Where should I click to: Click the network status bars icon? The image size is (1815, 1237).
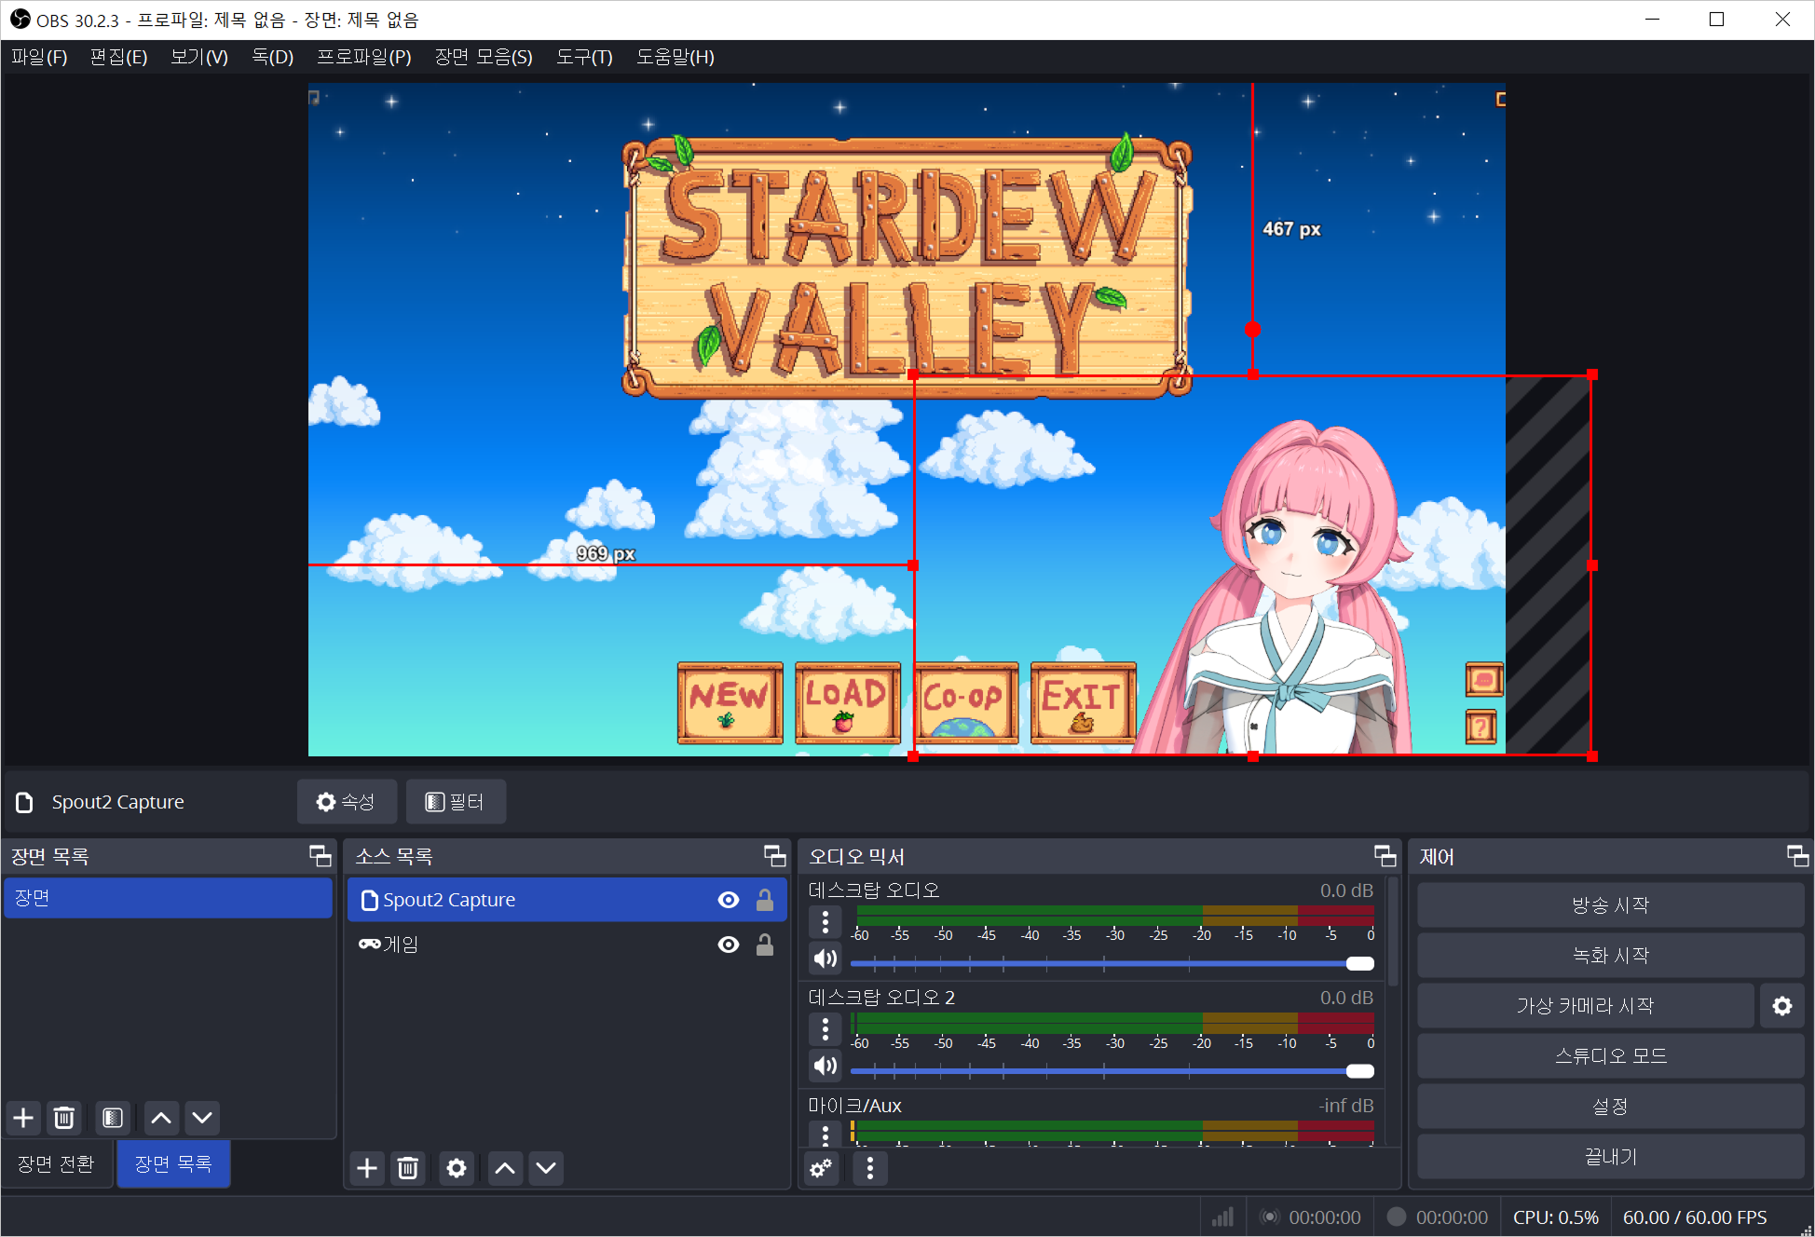tap(1222, 1217)
